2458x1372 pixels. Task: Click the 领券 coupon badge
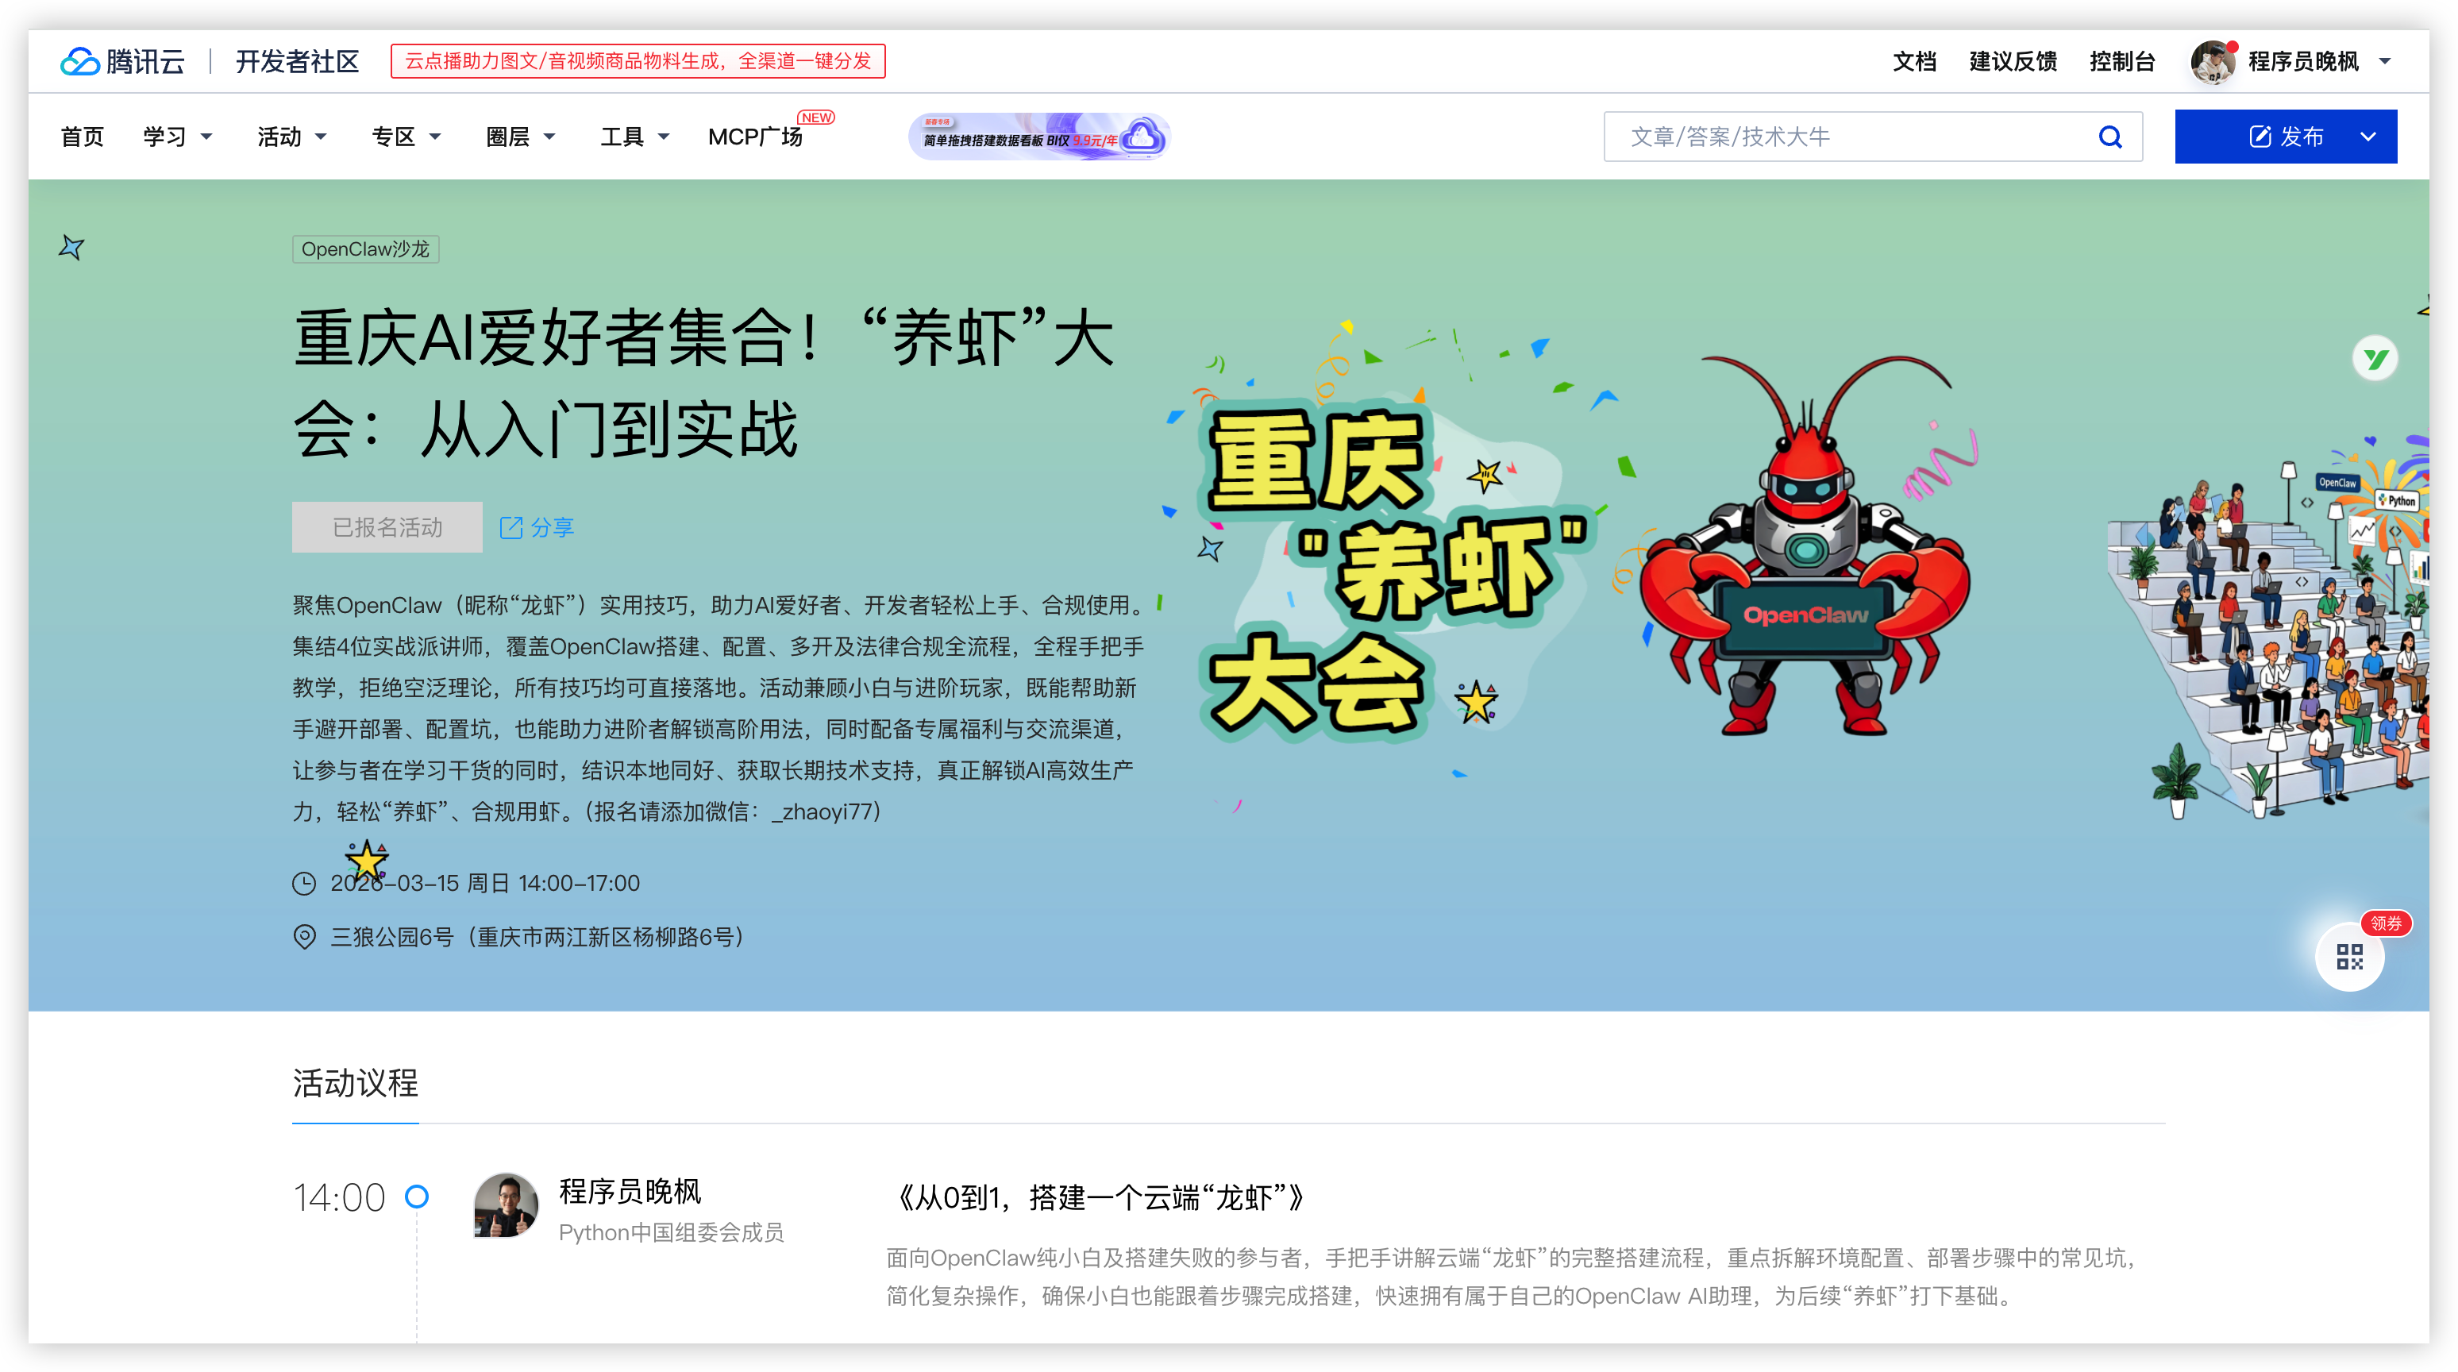(x=2386, y=923)
